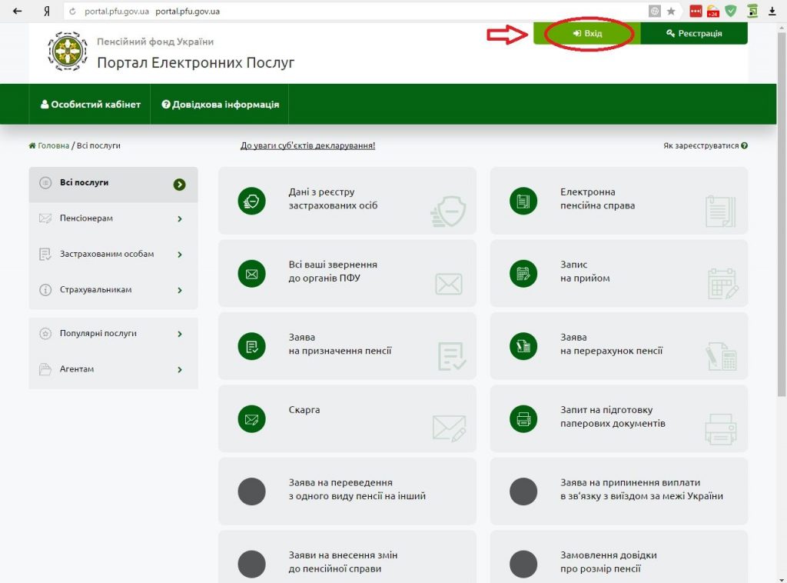Viewport: 787px width, 583px height.
Task: Click the Pension Fund of Ukraine logo
Action: click(x=68, y=52)
